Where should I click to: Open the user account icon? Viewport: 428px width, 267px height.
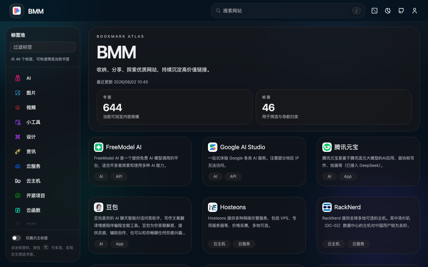(415, 11)
